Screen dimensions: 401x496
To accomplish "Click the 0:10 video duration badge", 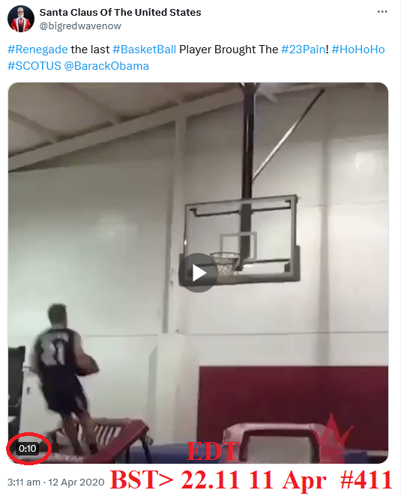I will tap(28, 448).
